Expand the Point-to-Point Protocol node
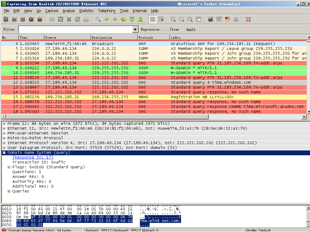The height and width of the screenshot is (232, 310). [x=4, y=138]
